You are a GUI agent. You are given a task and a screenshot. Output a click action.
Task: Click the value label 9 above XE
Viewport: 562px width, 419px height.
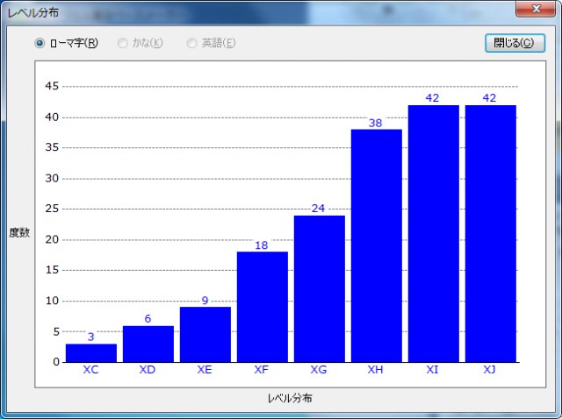(x=205, y=300)
